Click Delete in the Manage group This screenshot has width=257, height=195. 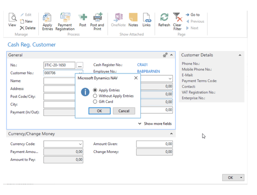28,28
